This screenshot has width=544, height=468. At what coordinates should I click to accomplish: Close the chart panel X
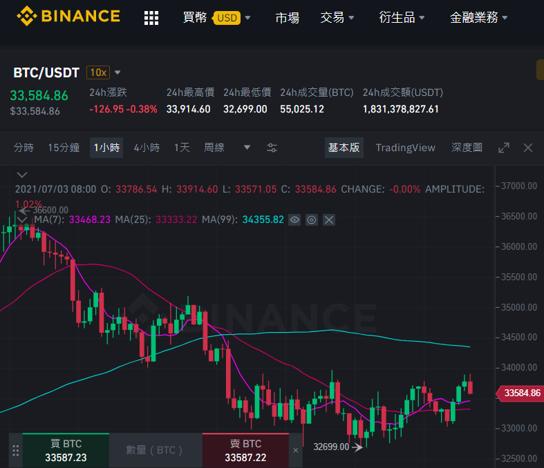[x=528, y=148]
